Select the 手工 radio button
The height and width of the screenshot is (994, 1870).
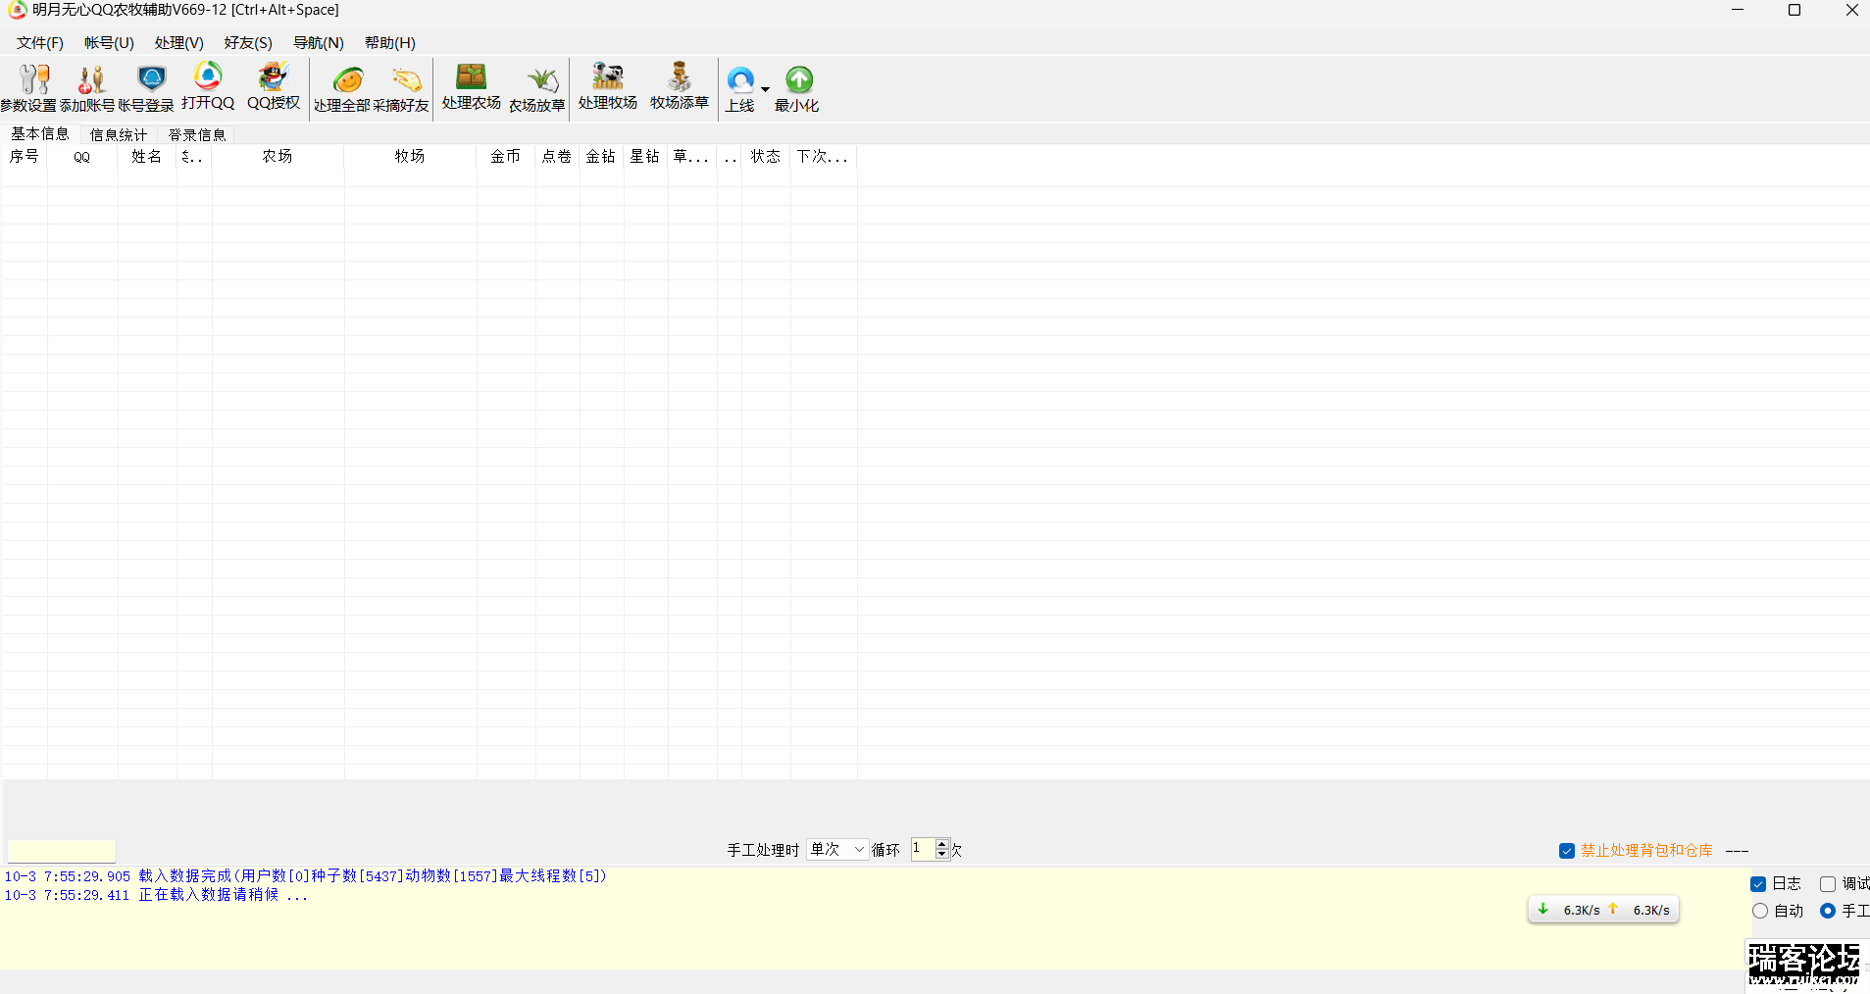click(1828, 911)
